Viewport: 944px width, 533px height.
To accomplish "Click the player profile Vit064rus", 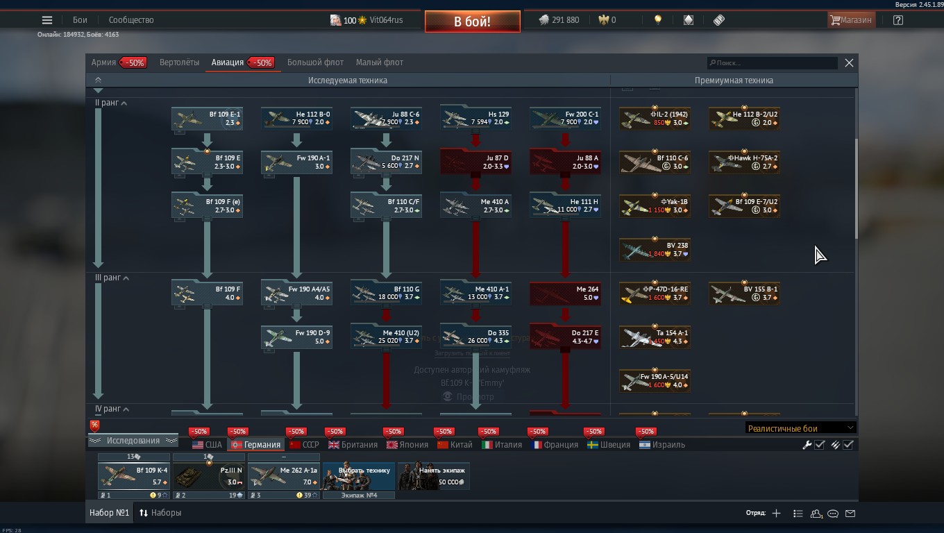I will [x=386, y=20].
